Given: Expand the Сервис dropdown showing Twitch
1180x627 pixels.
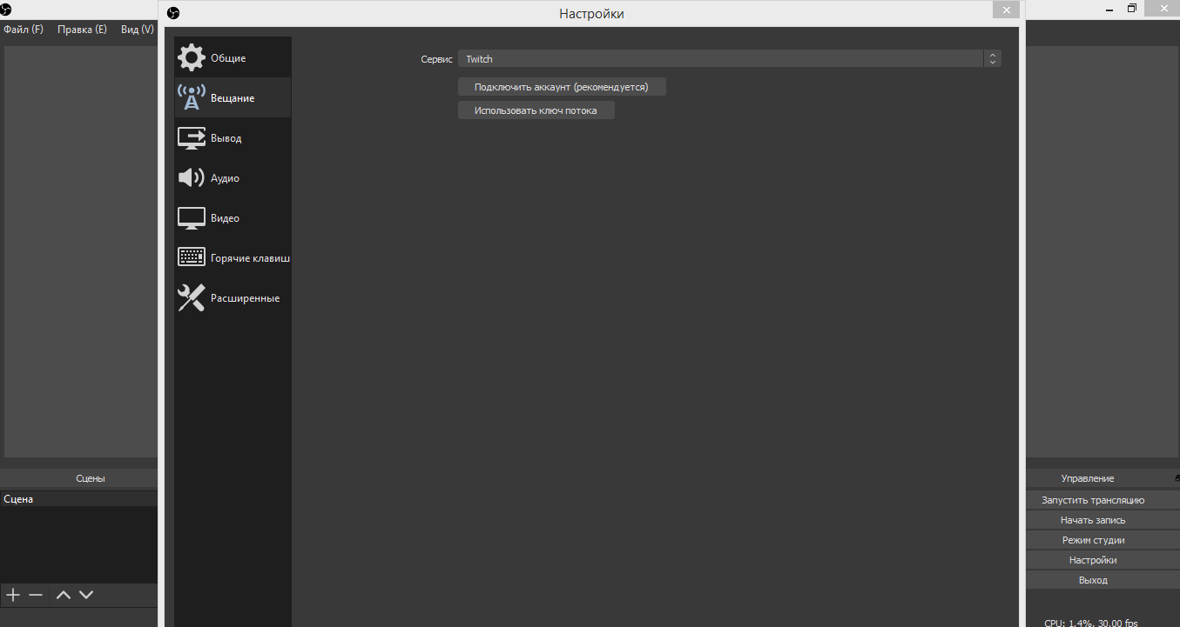Looking at the screenshot, I should click(x=729, y=59).
